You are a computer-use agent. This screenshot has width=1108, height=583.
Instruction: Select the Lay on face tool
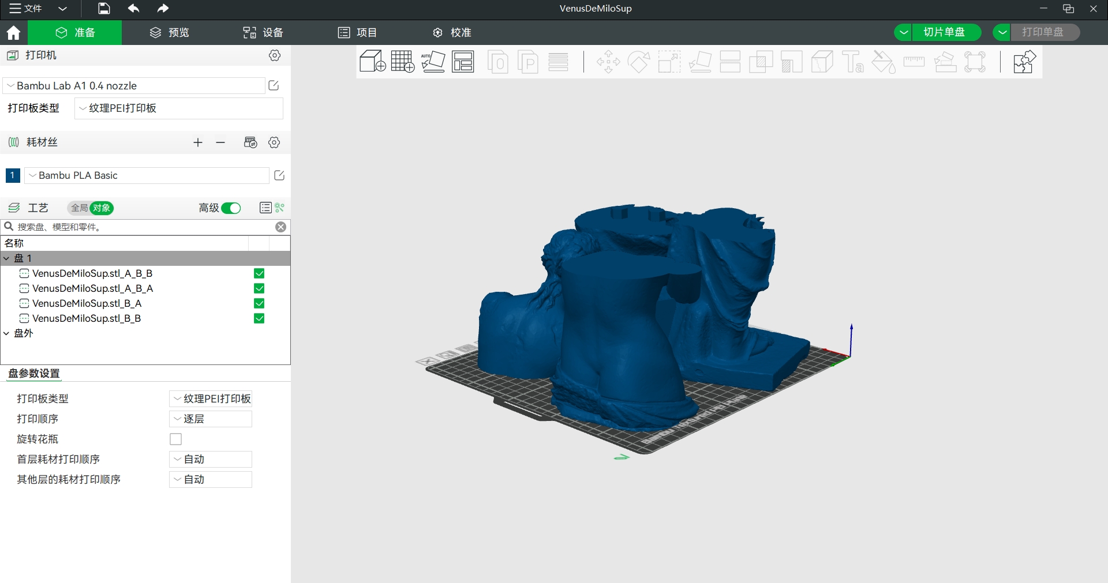pos(700,62)
